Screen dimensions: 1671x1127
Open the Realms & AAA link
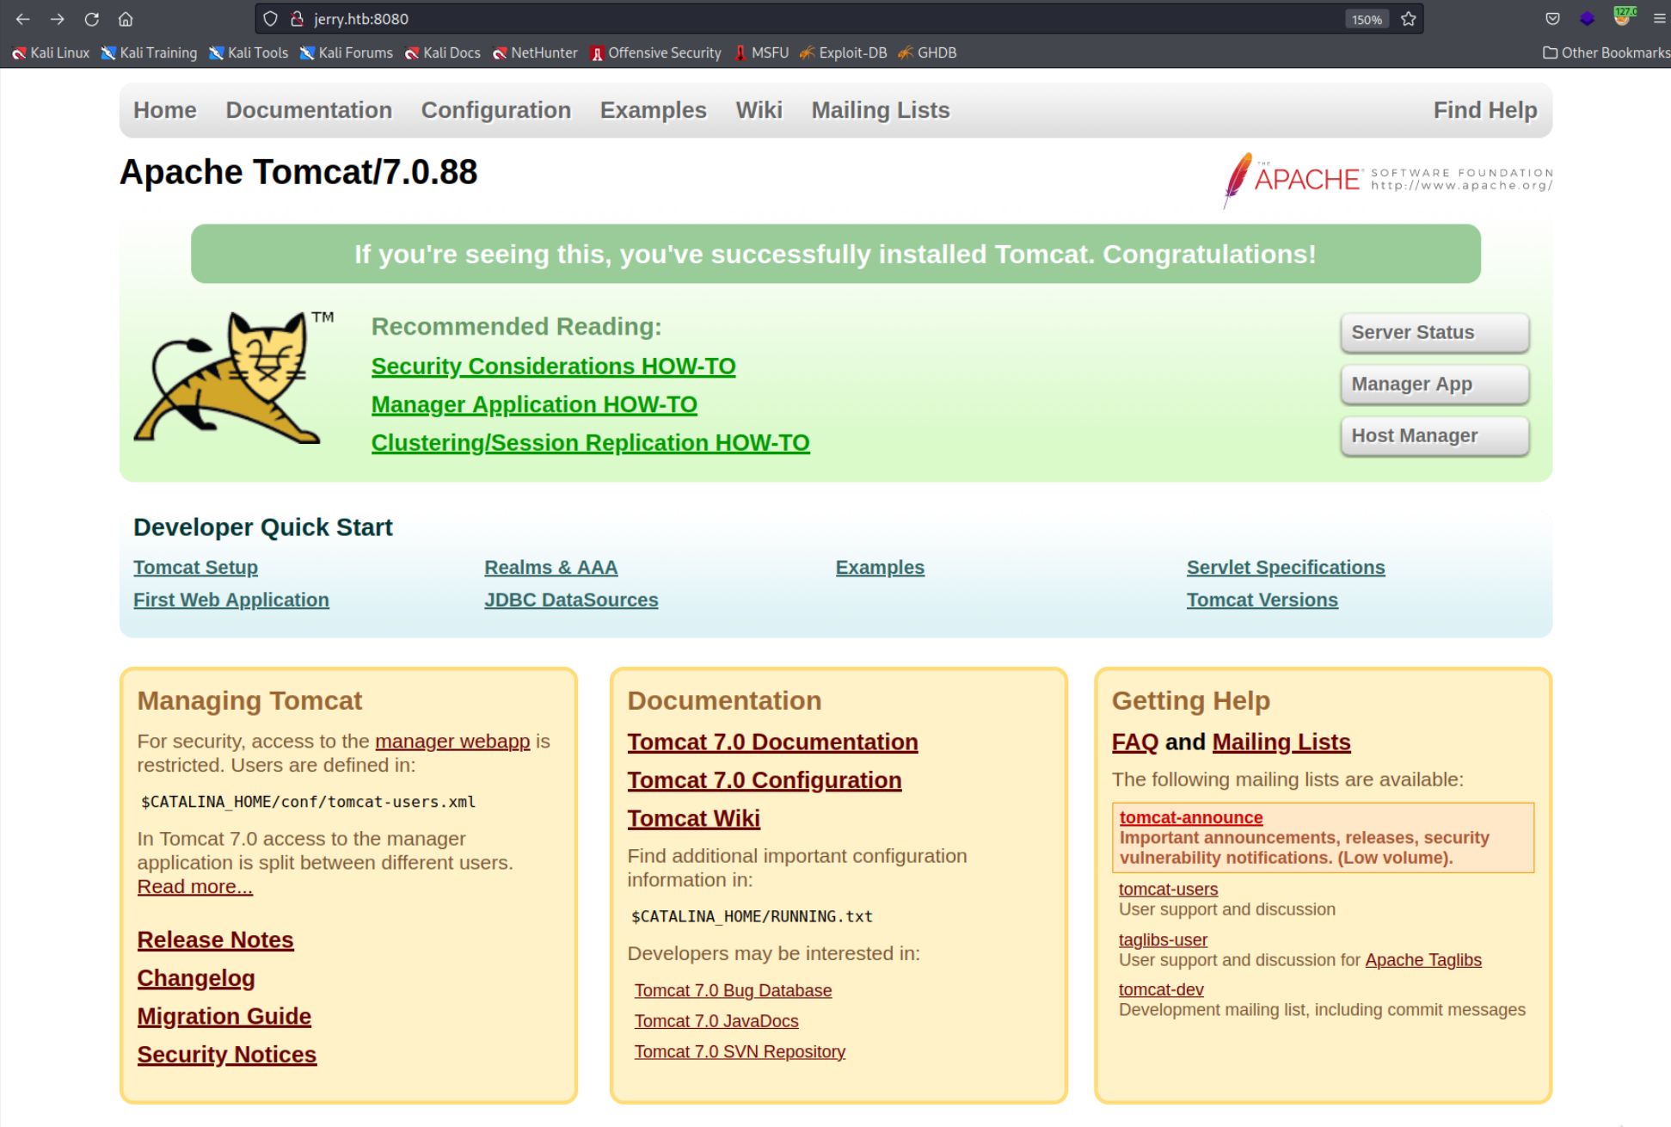(550, 568)
